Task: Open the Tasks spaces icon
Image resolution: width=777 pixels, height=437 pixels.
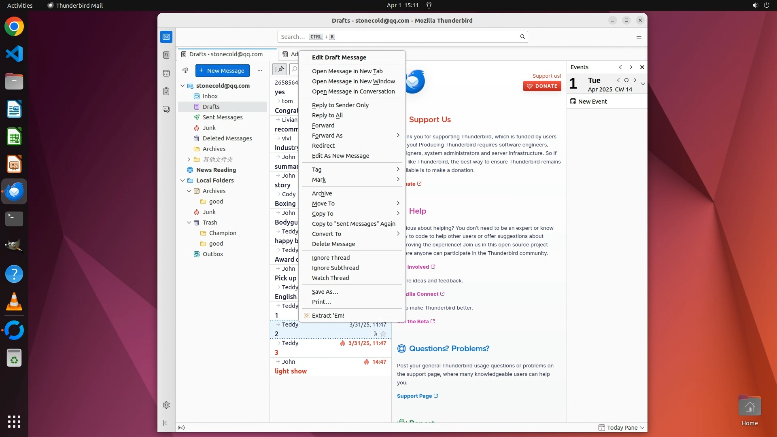Action: point(166,91)
